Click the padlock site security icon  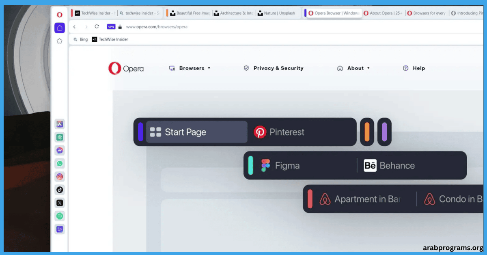coord(120,27)
